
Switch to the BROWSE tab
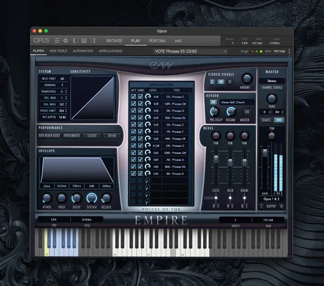pos(114,41)
